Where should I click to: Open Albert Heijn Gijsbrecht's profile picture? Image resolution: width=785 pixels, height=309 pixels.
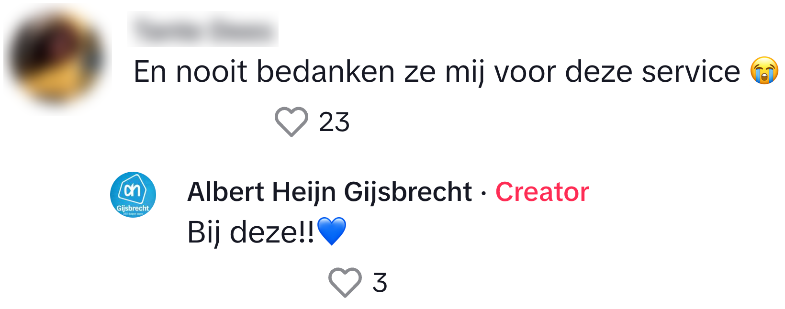point(133,195)
